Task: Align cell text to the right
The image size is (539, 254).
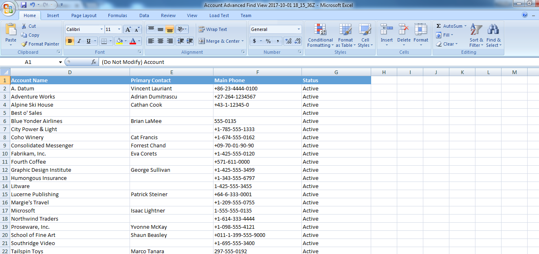Action: click(x=170, y=41)
